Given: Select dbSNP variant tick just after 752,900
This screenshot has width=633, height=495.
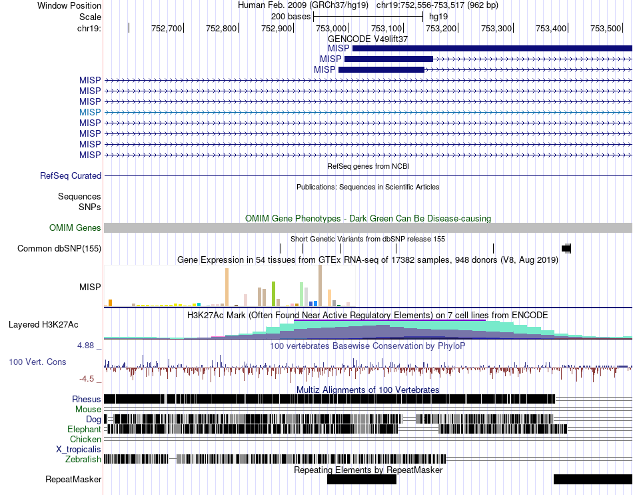Looking at the screenshot, I should click(x=303, y=249).
